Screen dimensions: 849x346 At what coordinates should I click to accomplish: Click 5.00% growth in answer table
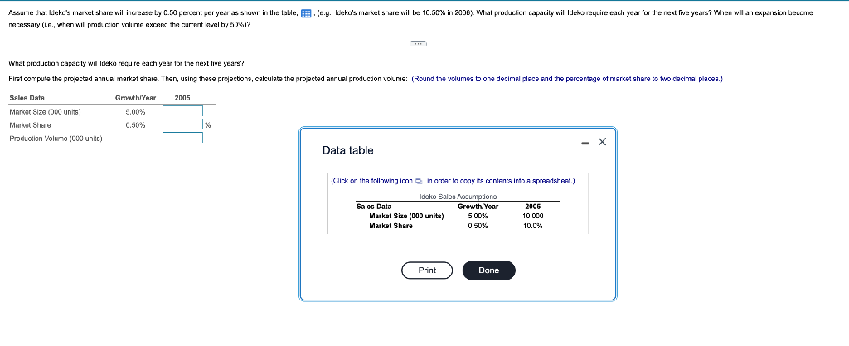[135, 111]
